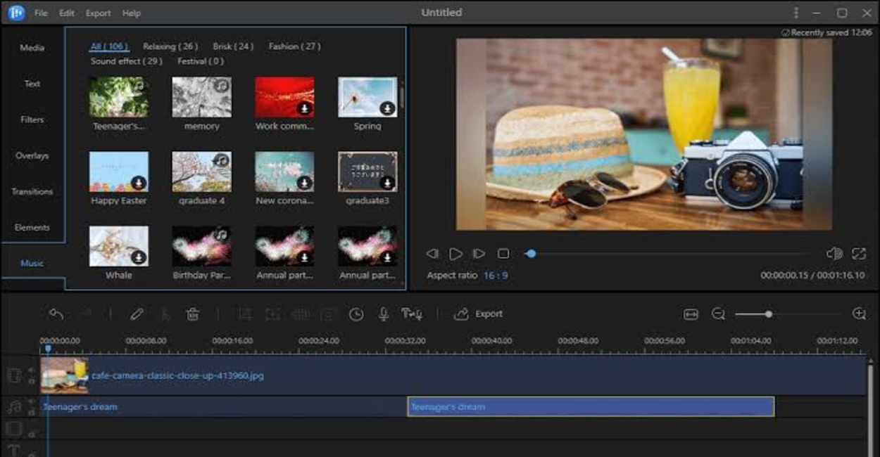Screen dimensions: 880x457
Task: Click the Split scissors icon
Action: coord(165,314)
